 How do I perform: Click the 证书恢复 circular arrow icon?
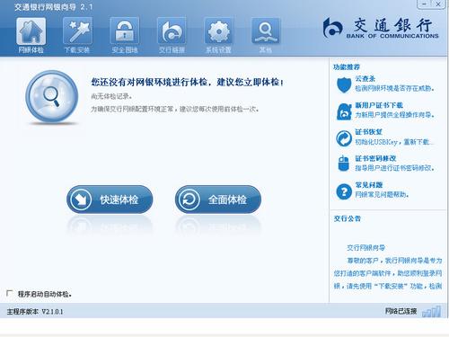344,138
